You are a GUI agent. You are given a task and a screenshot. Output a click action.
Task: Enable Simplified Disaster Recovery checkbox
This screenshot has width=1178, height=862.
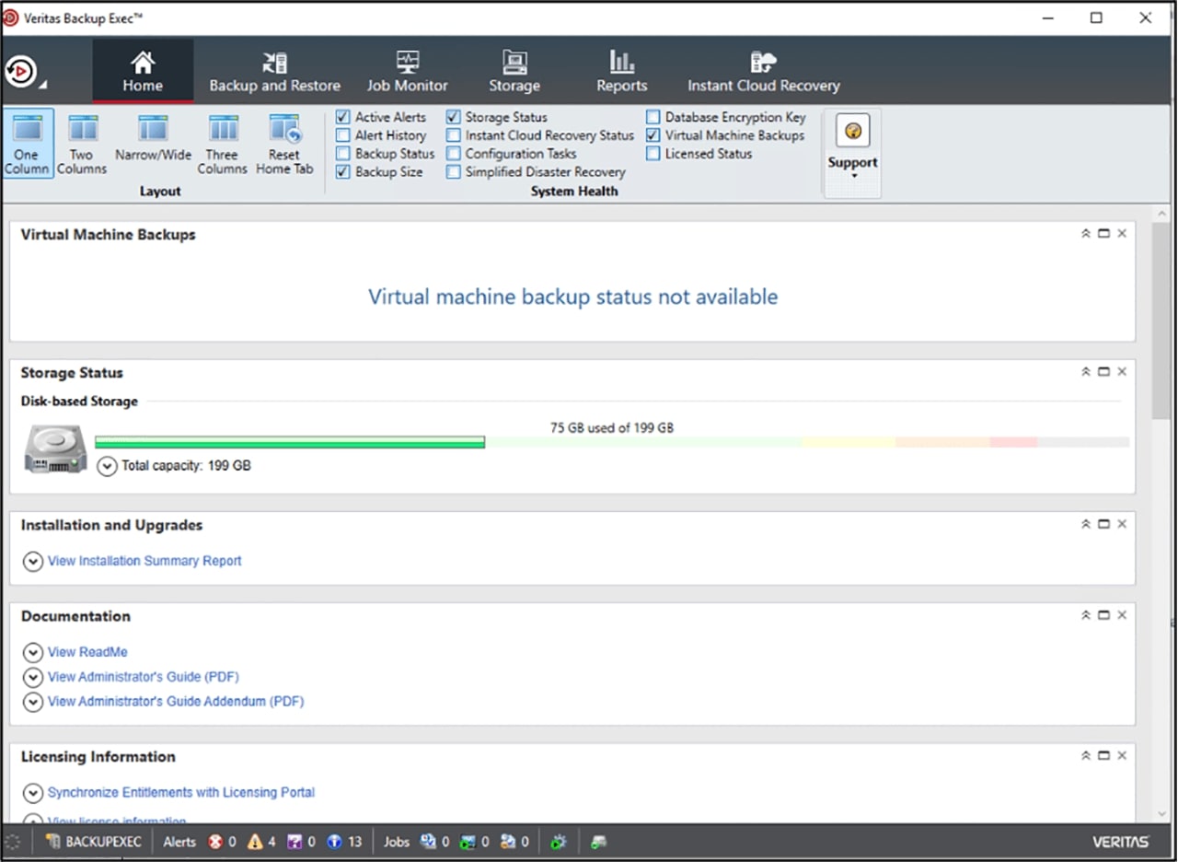tap(453, 172)
